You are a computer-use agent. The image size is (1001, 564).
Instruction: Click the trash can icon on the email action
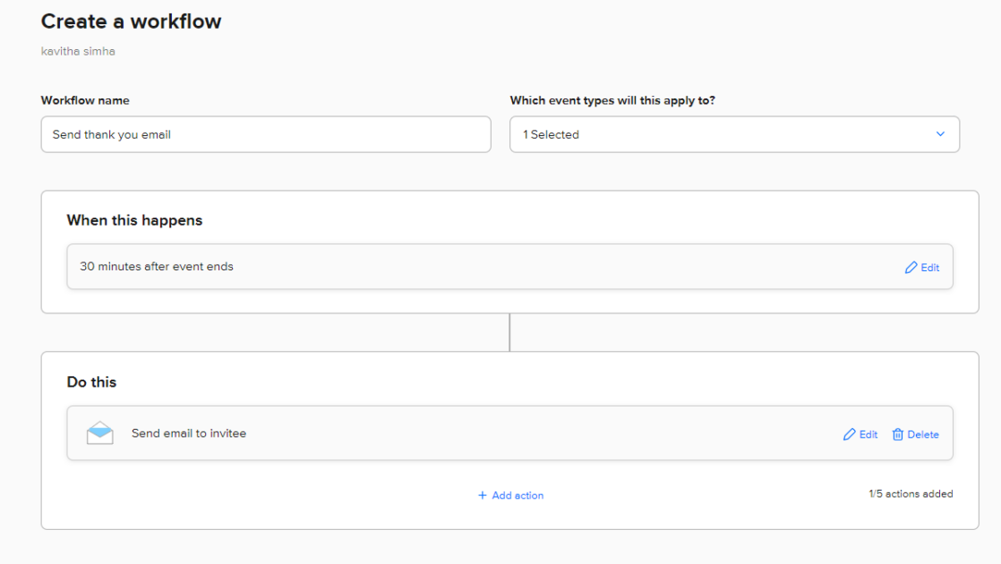(897, 434)
